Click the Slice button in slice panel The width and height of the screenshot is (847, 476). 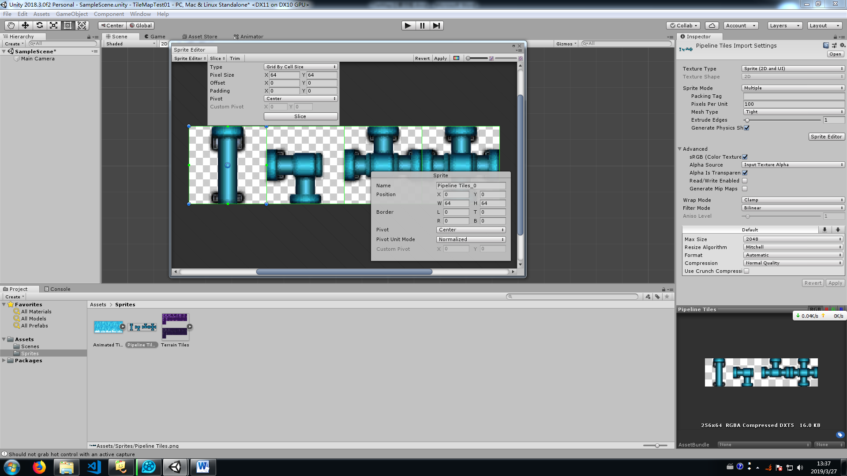pyautogui.click(x=300, y=116)
